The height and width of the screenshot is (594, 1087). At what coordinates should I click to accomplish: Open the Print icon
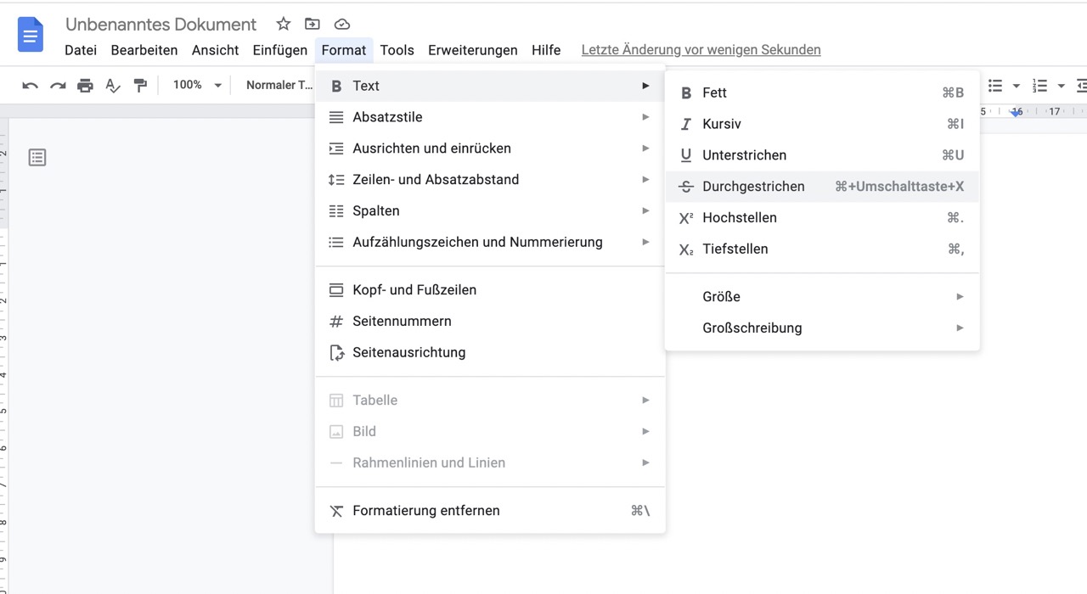pyautogui.click(x=85, y=85)
